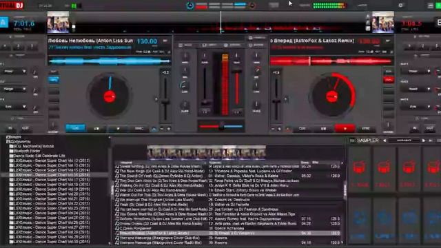Click the red play button on right deck
This screenshot has width=441, height=248.
click(345, 129)
